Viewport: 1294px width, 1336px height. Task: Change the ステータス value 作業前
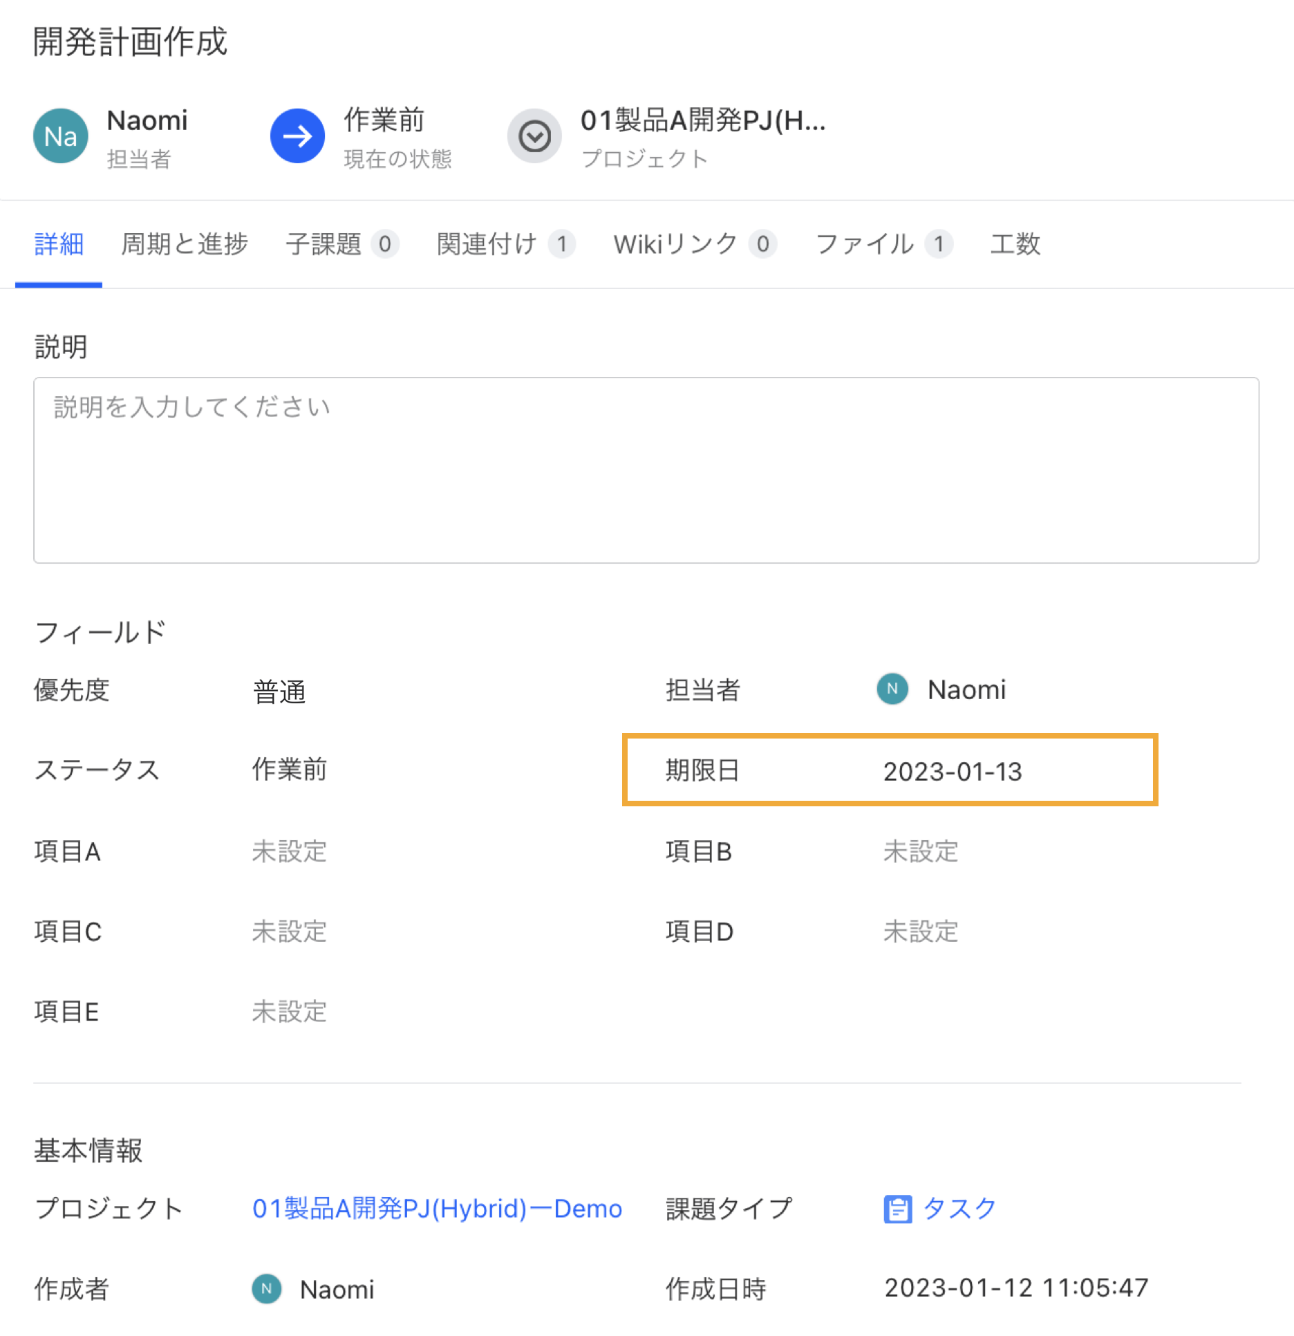(x=289, y=770)
